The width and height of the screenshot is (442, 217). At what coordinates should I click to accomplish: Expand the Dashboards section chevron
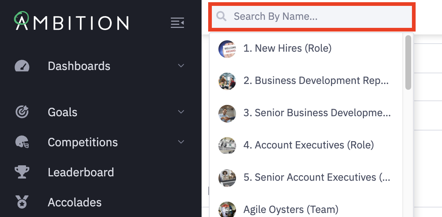pos(181,66)
